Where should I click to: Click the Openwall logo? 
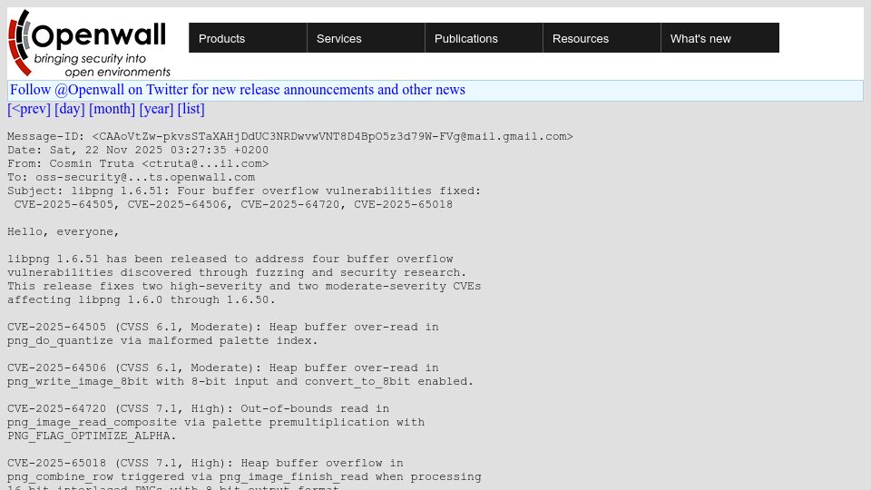[89, 43]
